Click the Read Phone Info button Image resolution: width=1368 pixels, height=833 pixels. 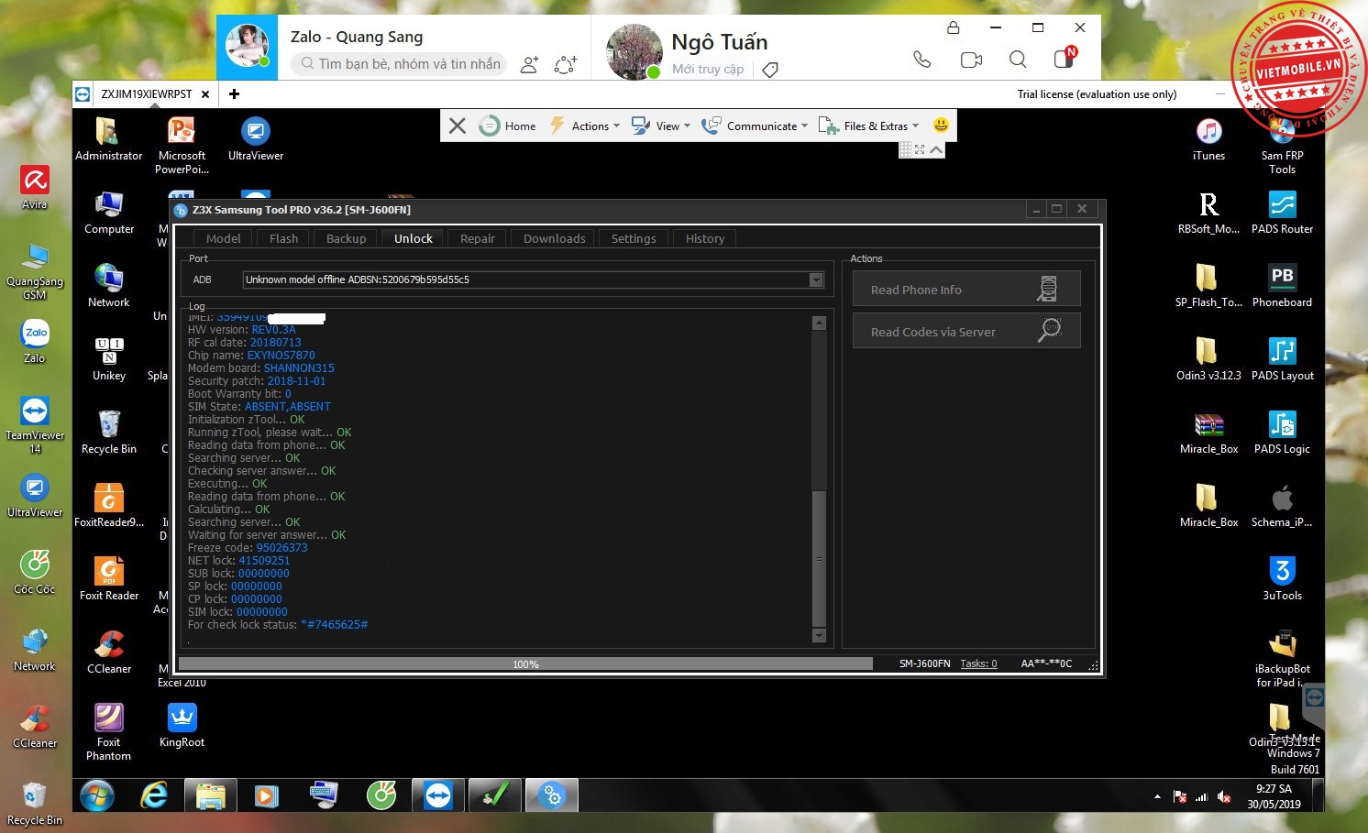[966, 290]
